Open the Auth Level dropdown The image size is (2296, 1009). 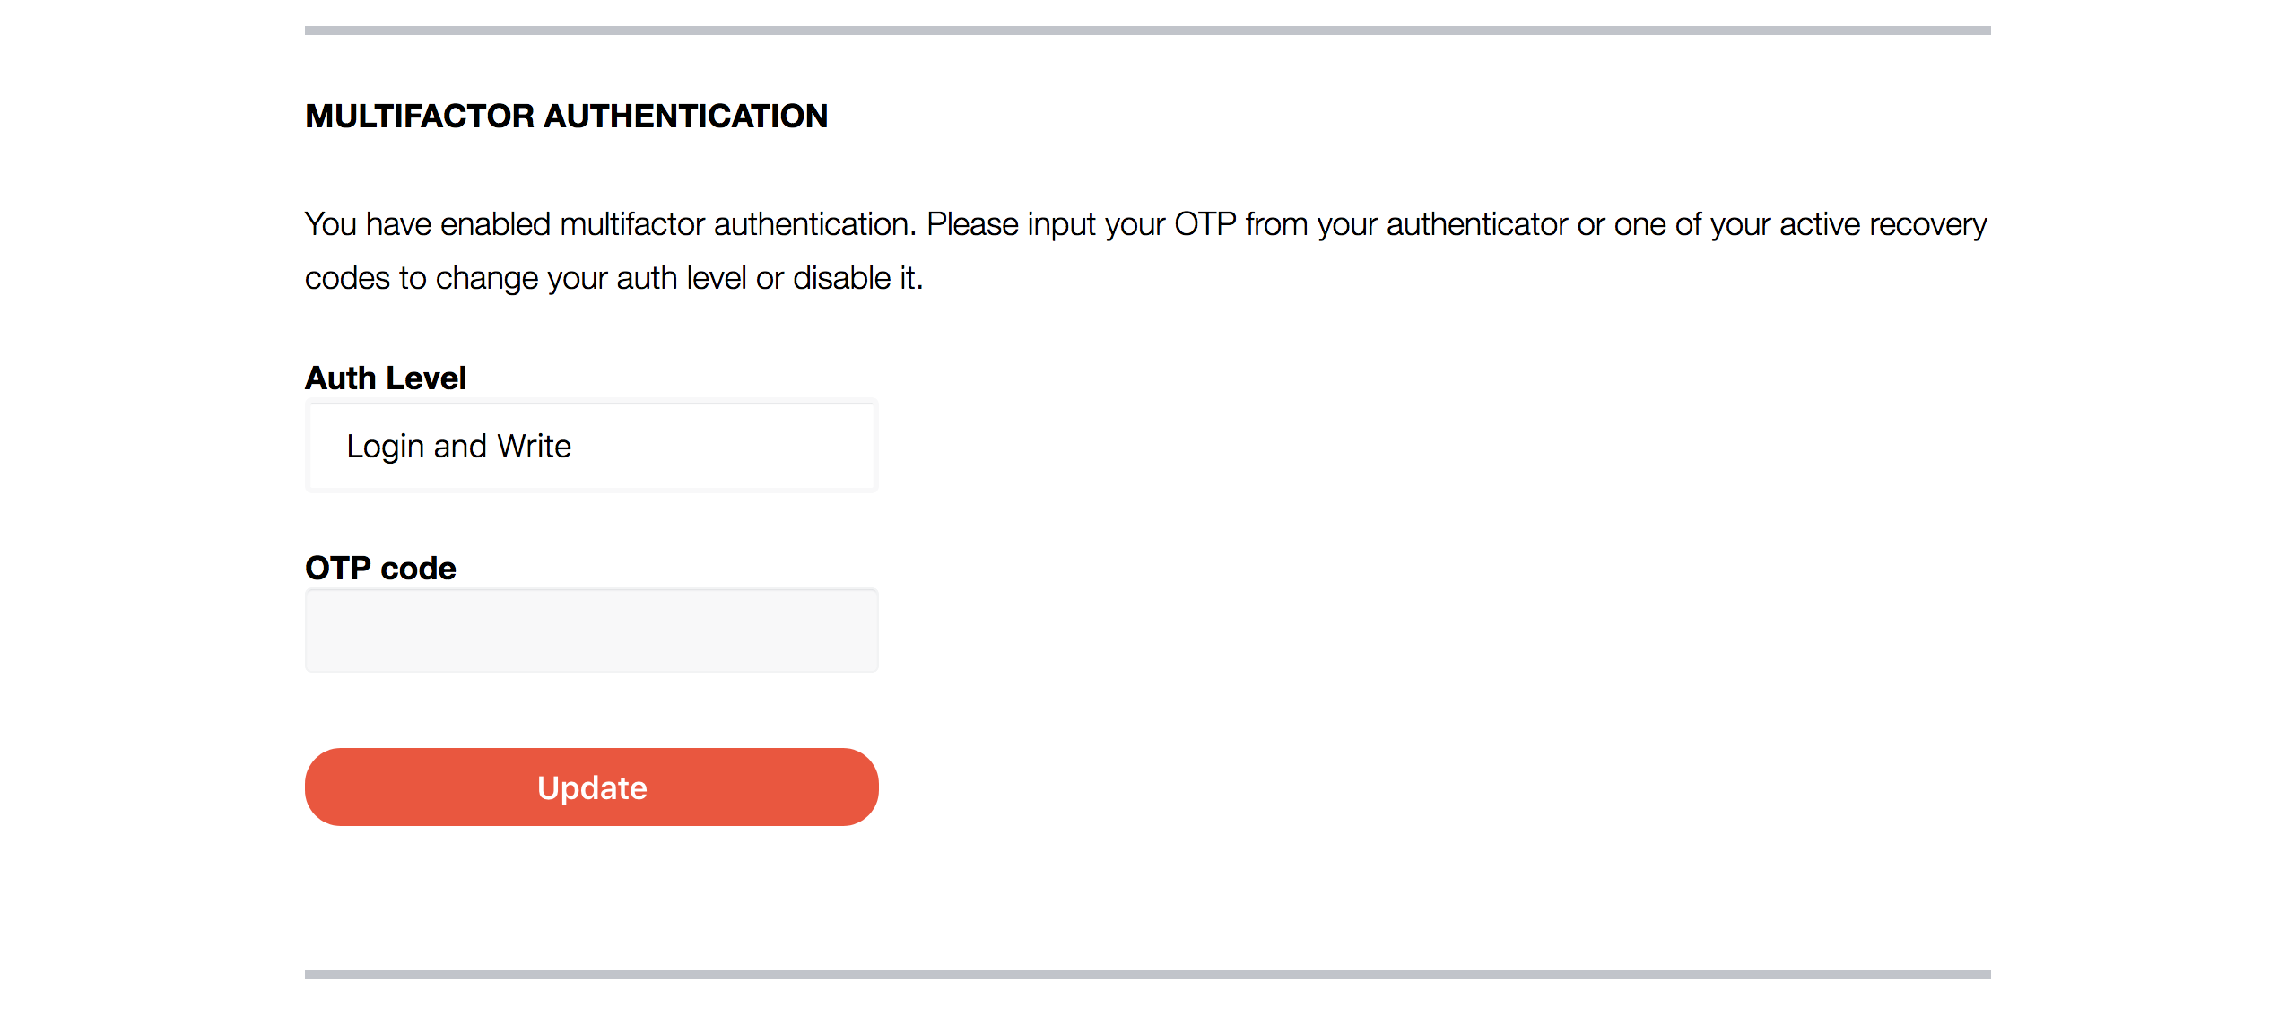click(x=591, y=446)
